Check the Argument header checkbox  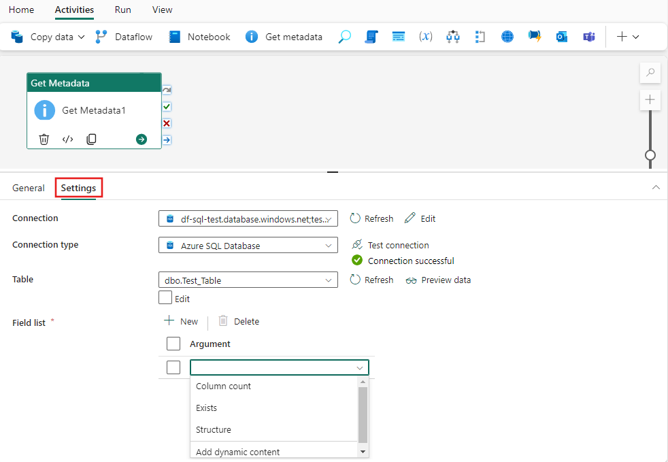[173, 344]
